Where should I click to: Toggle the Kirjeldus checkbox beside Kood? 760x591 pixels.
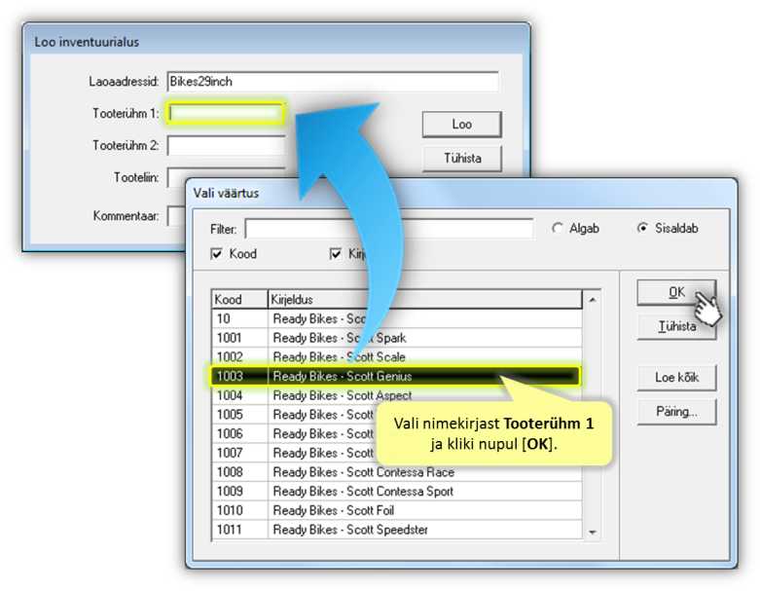336,254
